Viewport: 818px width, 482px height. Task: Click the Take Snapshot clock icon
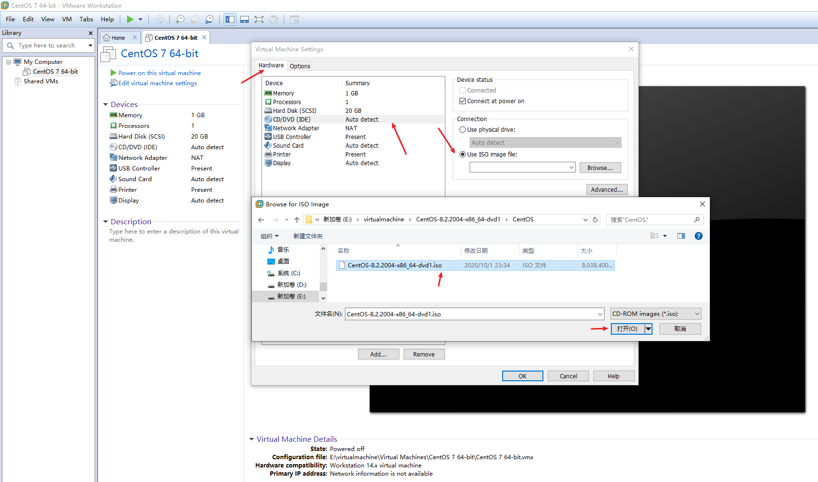[180, 19]
